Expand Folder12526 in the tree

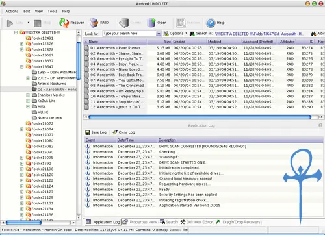tap(21, 43)
